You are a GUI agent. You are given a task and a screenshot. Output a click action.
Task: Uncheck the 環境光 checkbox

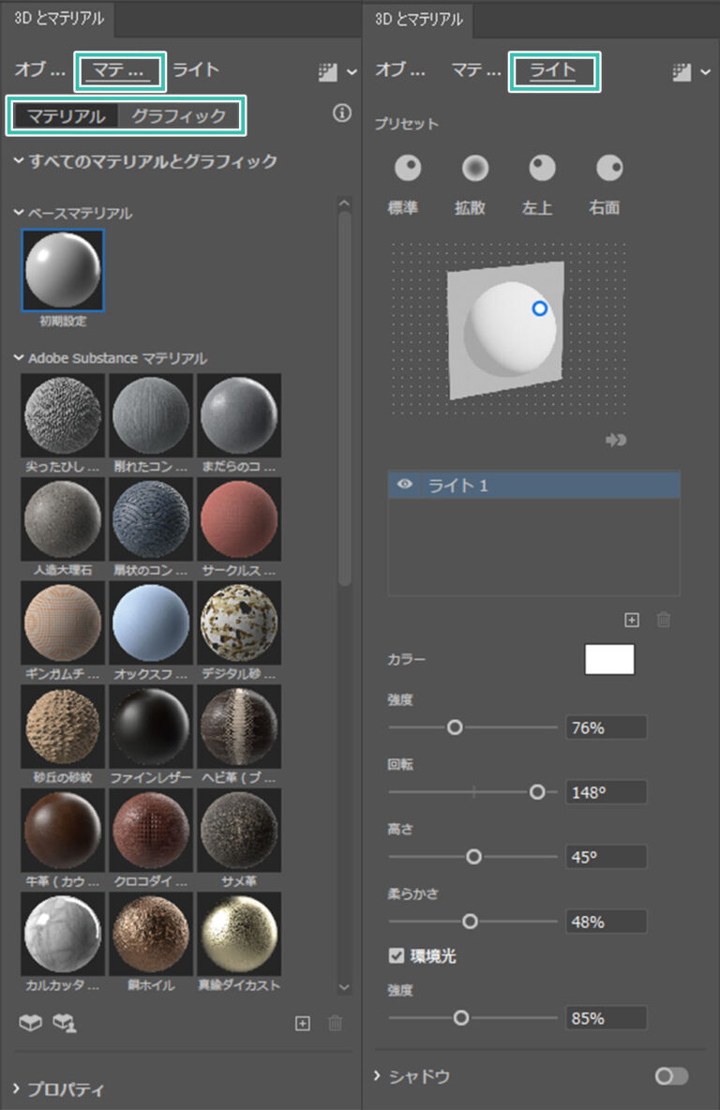tap(397, 956)
